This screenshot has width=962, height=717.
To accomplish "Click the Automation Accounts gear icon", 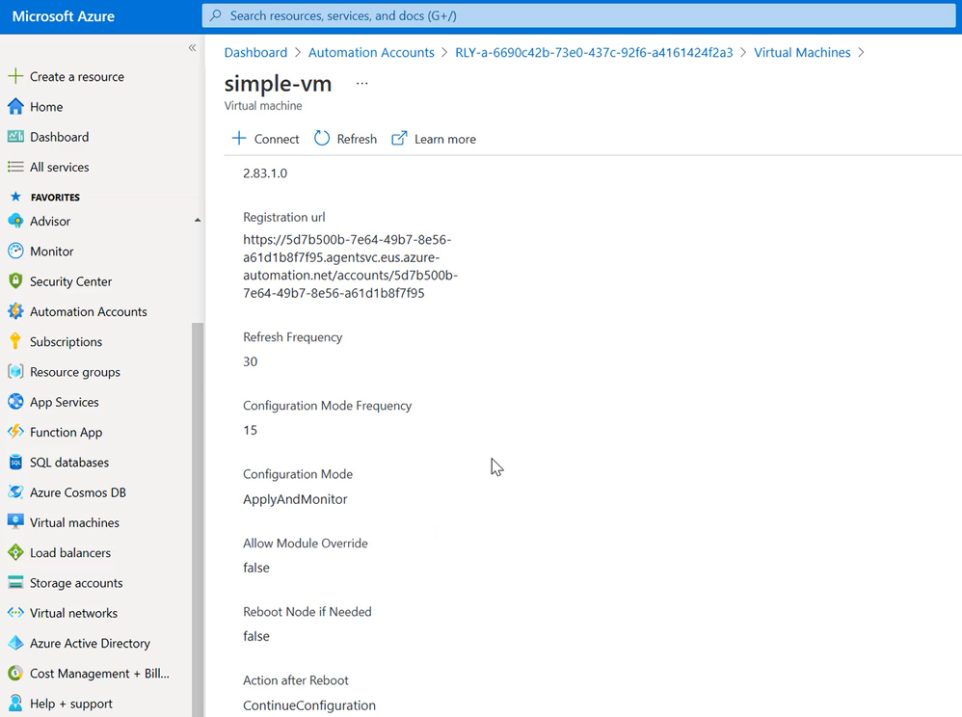I will pos(15,311).
